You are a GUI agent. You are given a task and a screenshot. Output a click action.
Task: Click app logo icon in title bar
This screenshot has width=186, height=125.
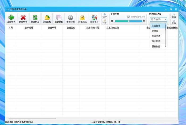click(7, 9)
